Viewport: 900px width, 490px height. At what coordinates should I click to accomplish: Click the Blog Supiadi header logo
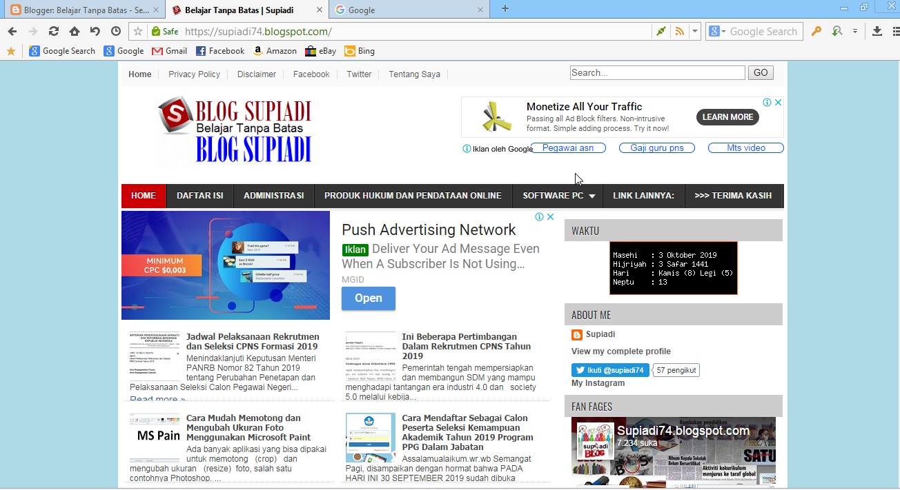(x=234, y=130)
